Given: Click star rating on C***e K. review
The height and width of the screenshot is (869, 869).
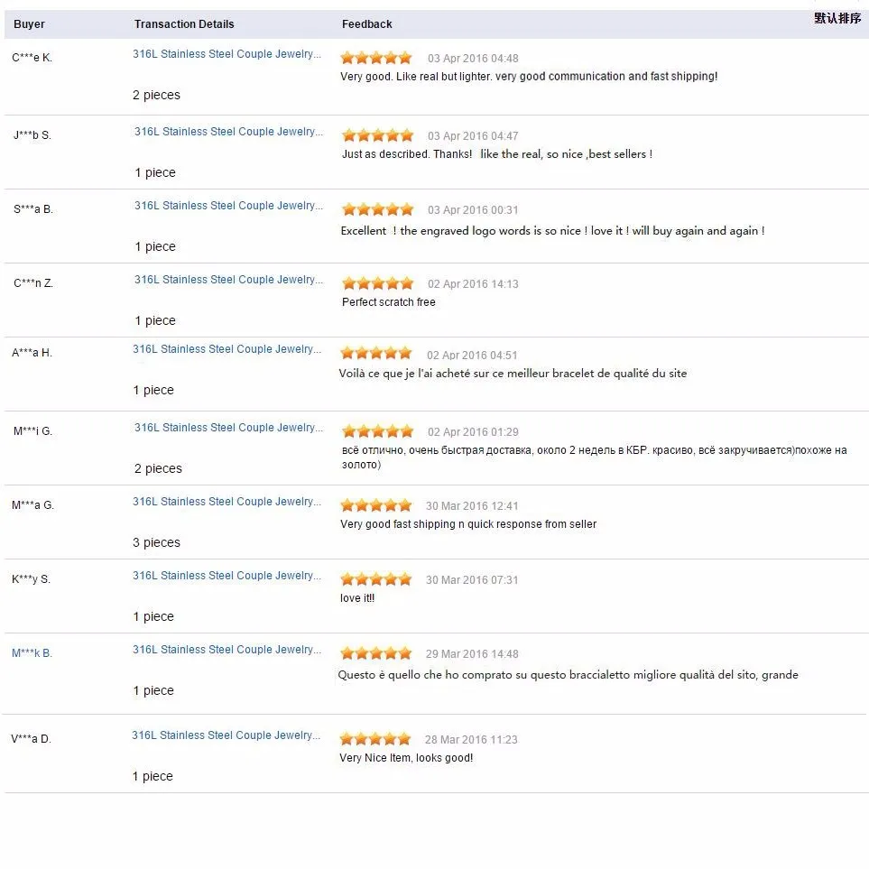Looking at the screenshot, I should 376,58.
